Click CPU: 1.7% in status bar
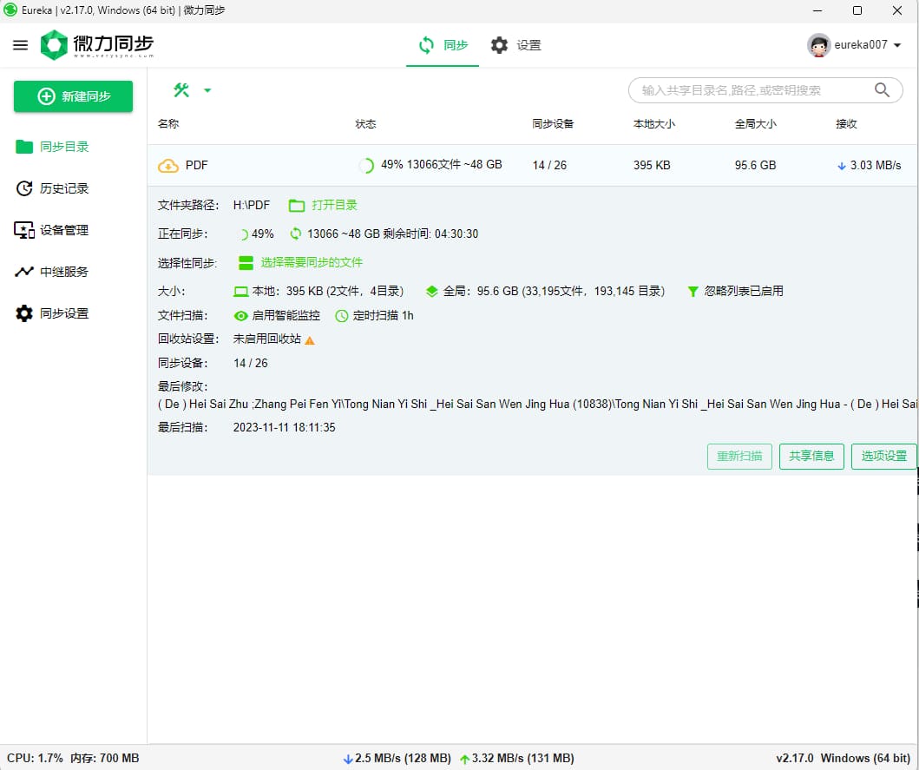This screenshot has height=770, width=919. coord(36,758)
